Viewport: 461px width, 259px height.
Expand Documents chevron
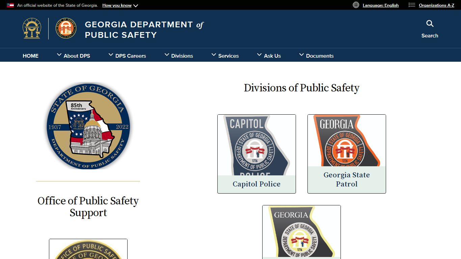(x=301, y=55)
